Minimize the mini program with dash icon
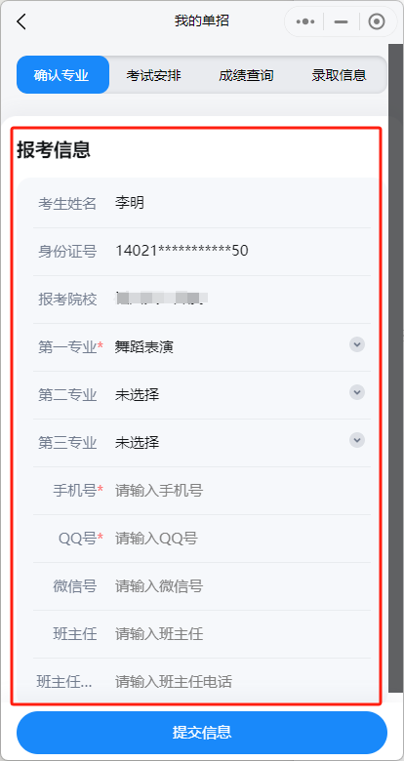 (x=342, y=21)
